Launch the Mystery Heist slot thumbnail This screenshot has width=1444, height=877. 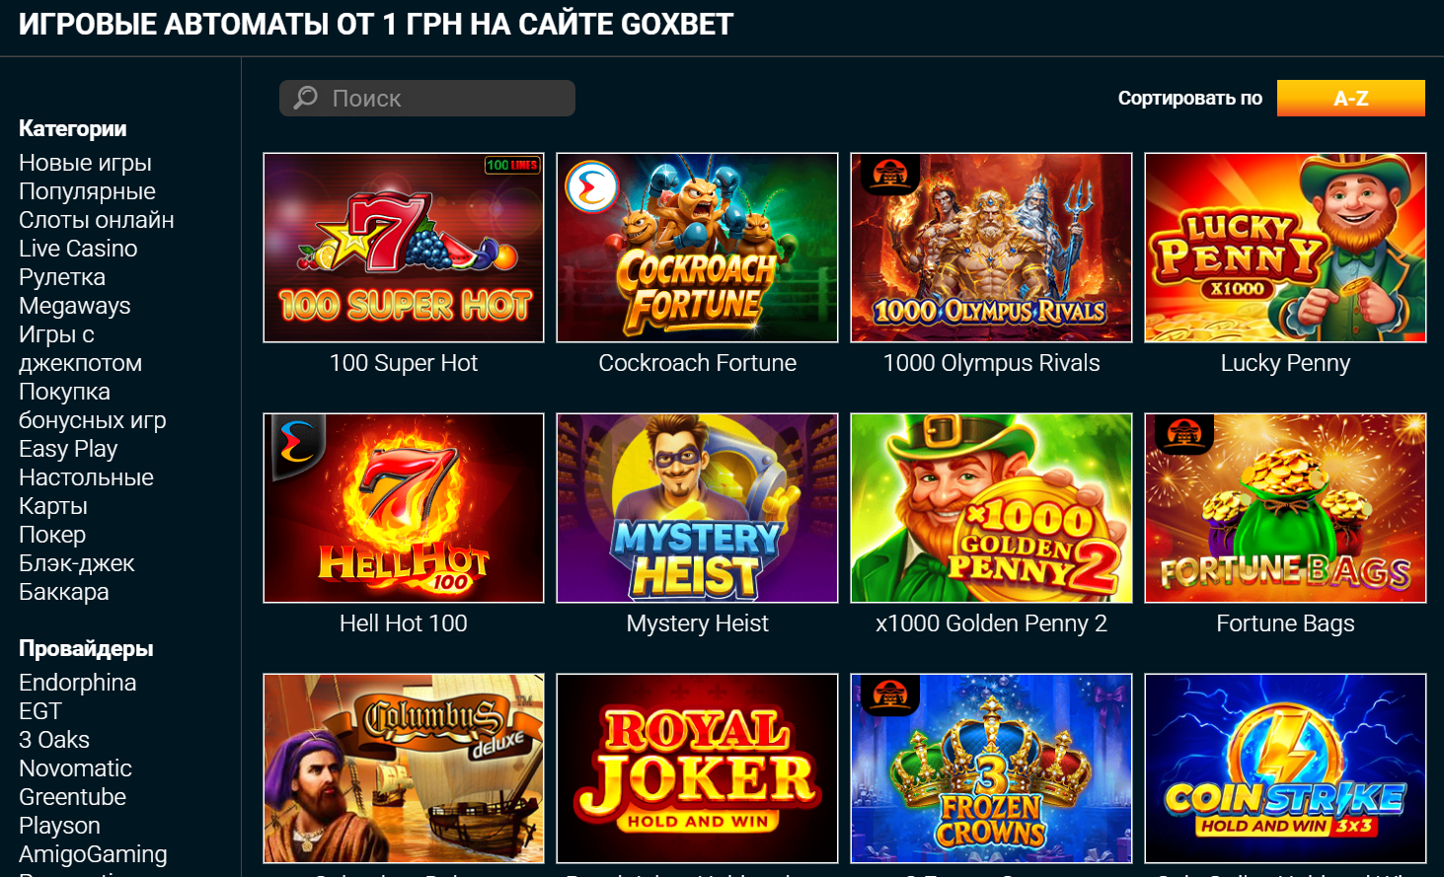(x=697, y=508)
